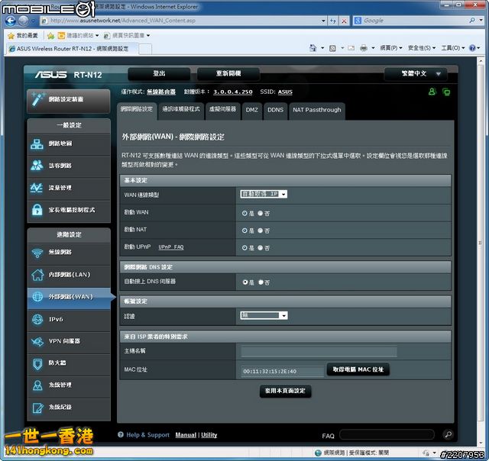Expand the 繁體中文 language selector
The height and width of the screenshot is (461, 489).
pyautogui.click(x=416, y=74)
